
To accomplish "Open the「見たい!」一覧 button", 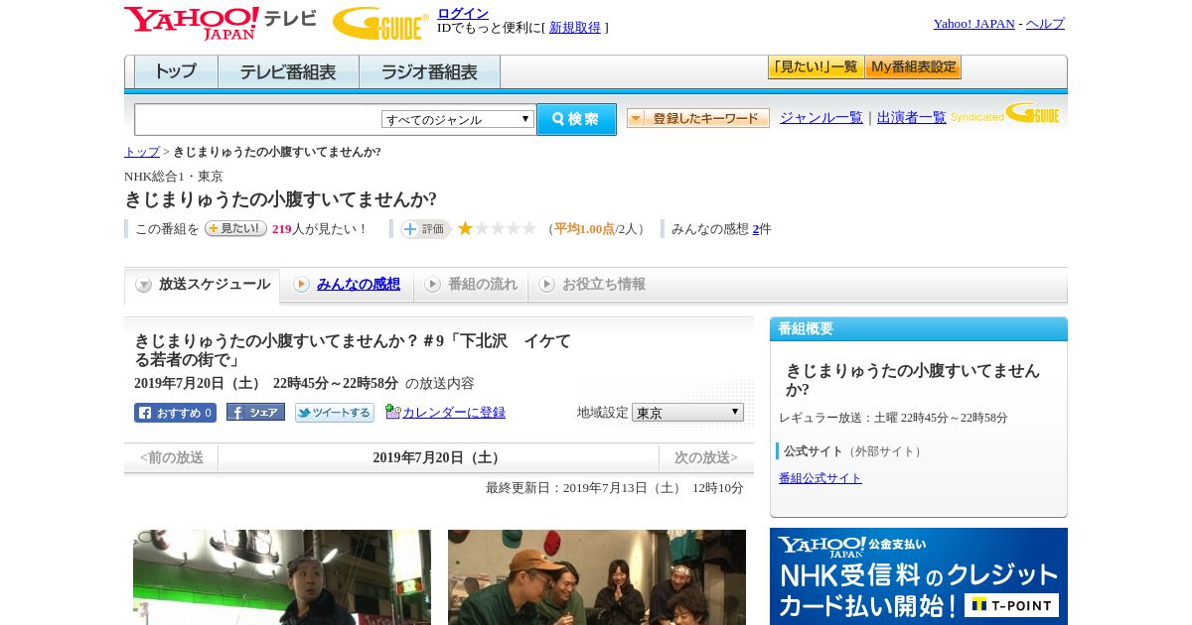I will [x=816, y=67].
